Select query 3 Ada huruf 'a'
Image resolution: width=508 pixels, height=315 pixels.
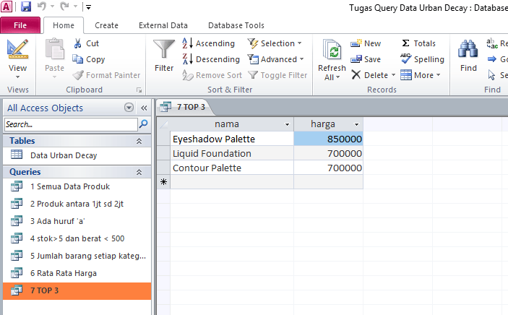(77, 221)
